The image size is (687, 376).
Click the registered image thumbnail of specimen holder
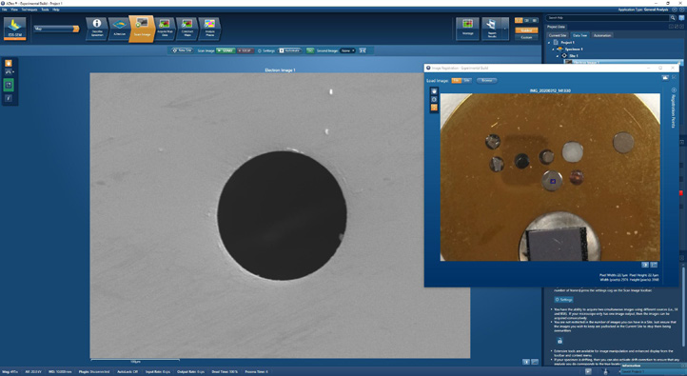point(550,177)
